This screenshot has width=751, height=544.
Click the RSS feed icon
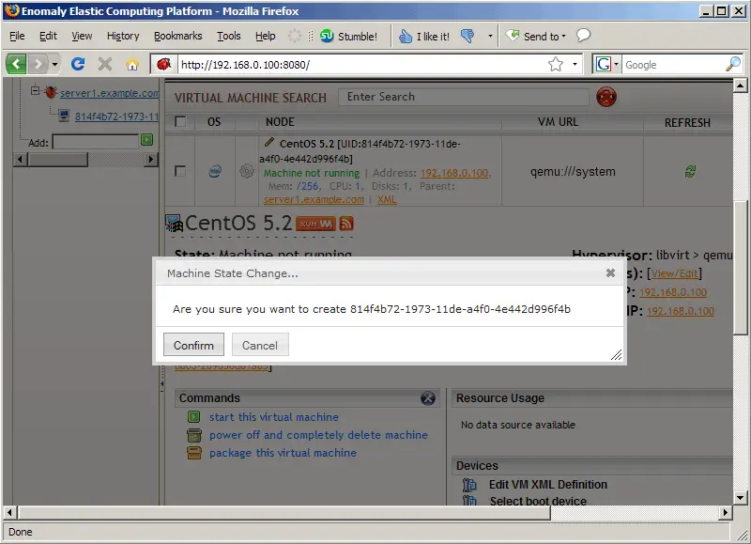pyautogui.click(x=346, y=224)
